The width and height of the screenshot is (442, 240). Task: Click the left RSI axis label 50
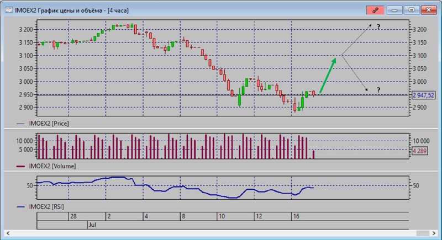tap(30, 185)
